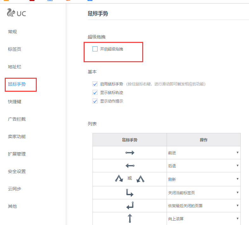The image size is (249, 225).
Task: Switch to 快捷键 settings section
Action: [15, 102]
